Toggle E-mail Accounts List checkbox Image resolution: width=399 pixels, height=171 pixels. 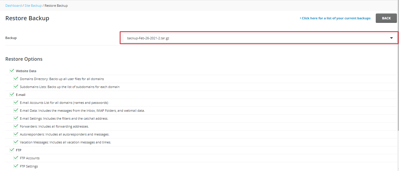click(x=16, y=102)
